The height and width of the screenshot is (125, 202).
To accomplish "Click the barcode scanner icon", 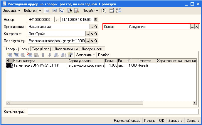I will click(x=70, y=55).
